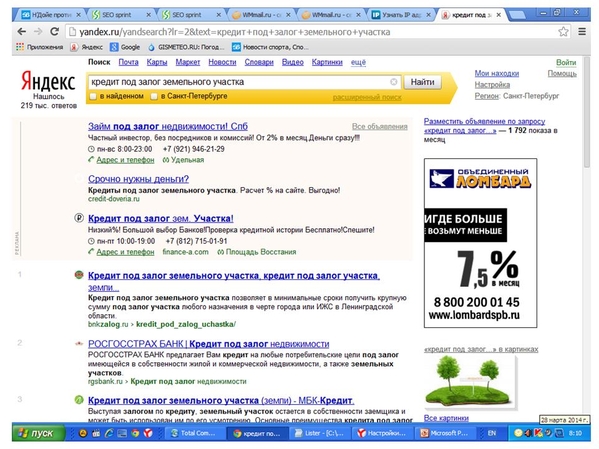
Task: Open the Приложения apps bookmark
Action: tap(39, 47)
